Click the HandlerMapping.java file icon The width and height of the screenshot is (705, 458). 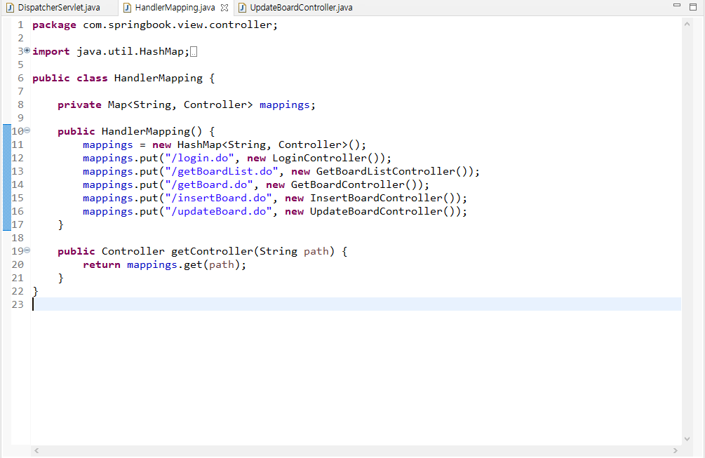[127, 8]
